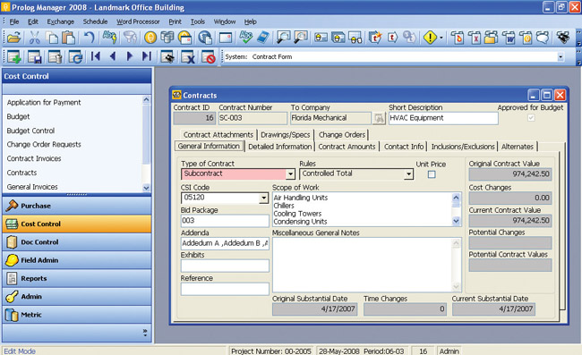The height and width of the screenshot is (355, 582).
Task: Open the Admin module
Action: (x=77, y=297)
